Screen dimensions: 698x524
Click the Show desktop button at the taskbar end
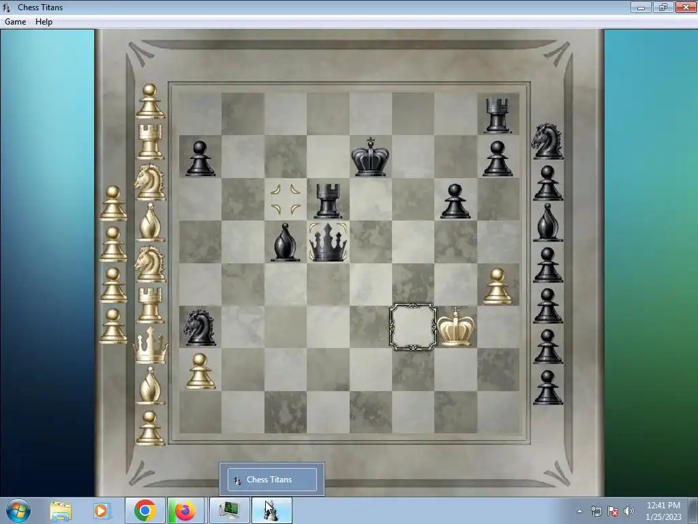(x=694, y=510)
